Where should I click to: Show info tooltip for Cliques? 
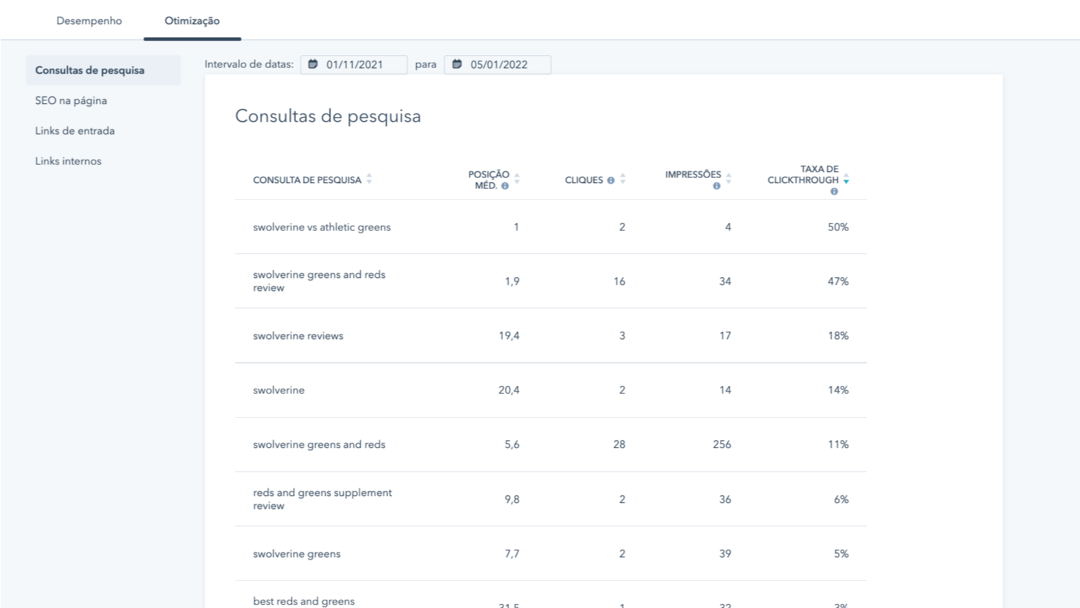pyautogui.click(x=610, y=180)
